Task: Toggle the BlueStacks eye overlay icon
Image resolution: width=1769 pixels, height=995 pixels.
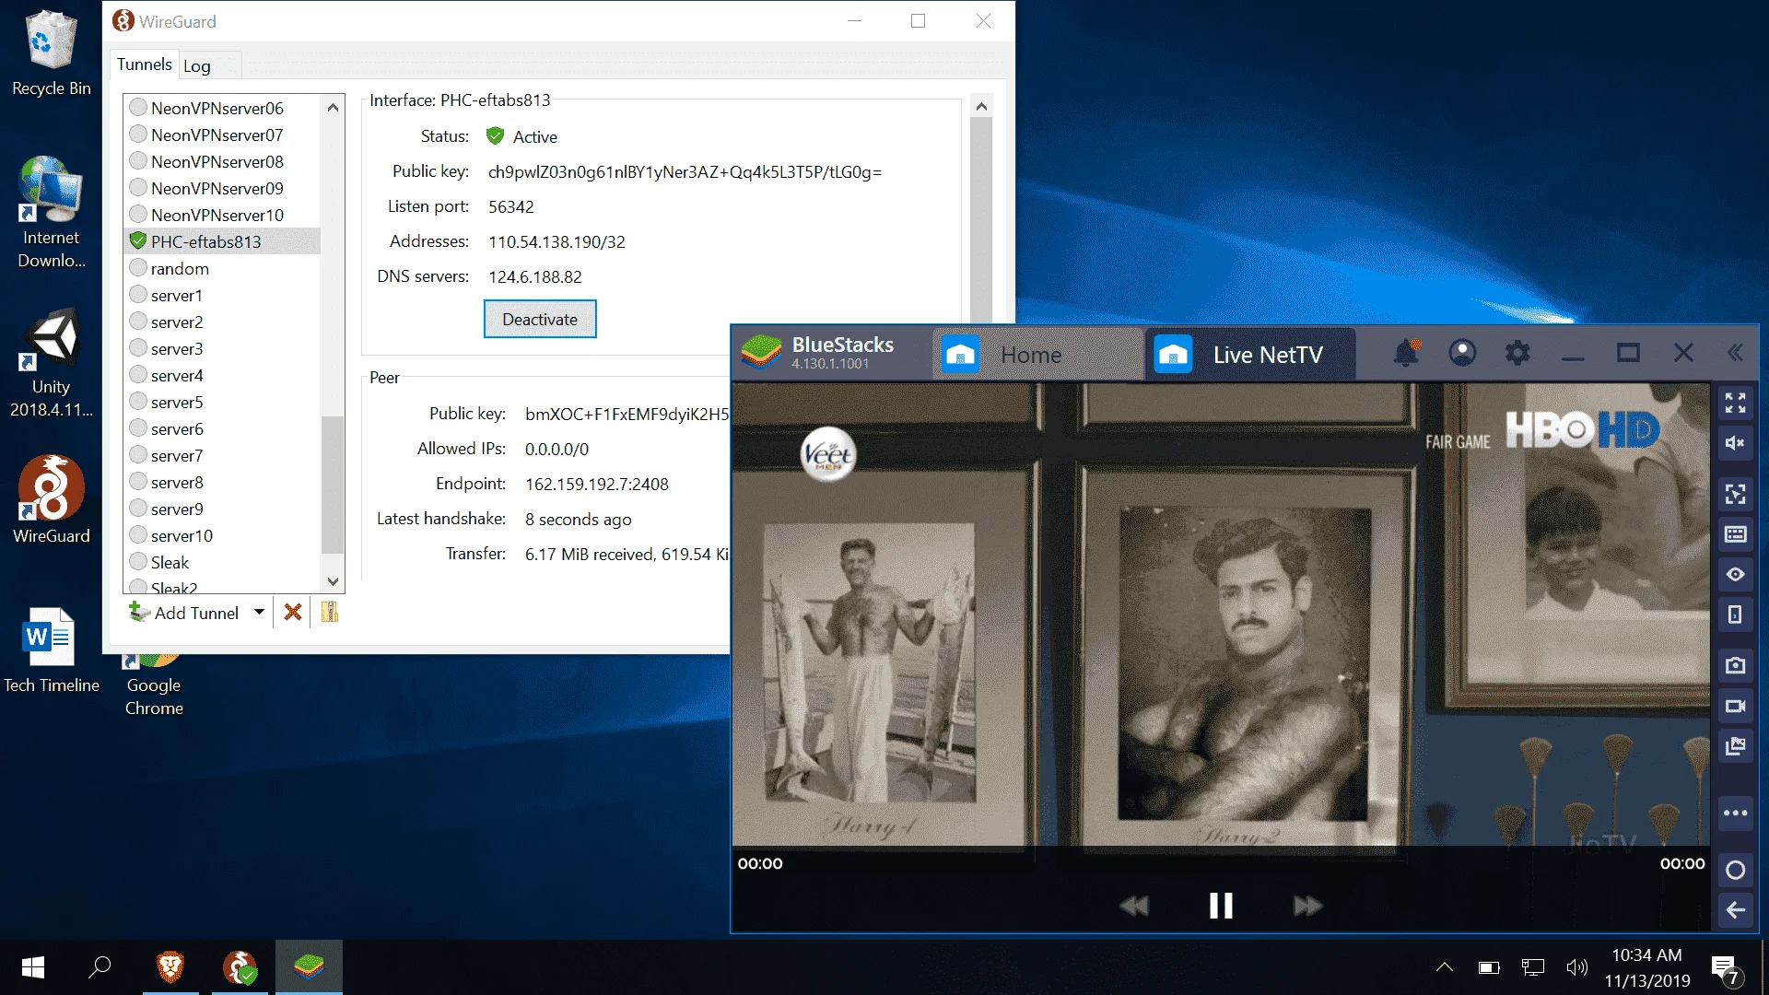Action: click(1735, 575)
